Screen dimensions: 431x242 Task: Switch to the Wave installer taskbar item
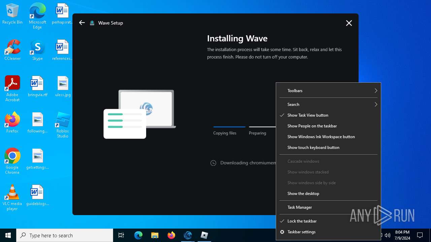[x=188, y=235]
